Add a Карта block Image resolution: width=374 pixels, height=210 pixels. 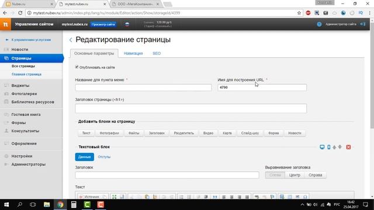pyautogui.click(x=227, y=133)
